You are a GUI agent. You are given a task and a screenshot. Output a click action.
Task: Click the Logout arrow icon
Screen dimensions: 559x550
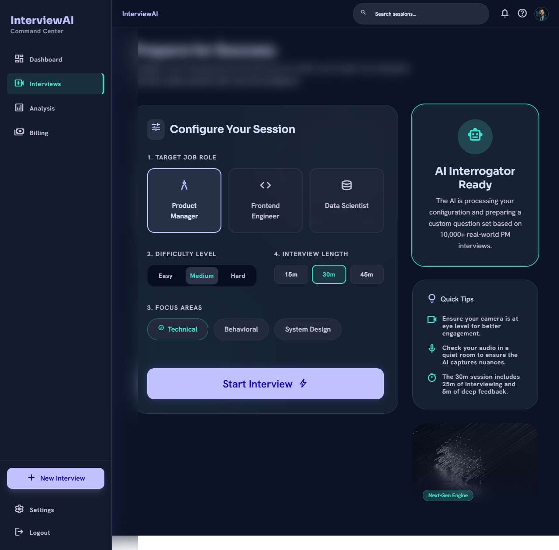click(19, 532)
